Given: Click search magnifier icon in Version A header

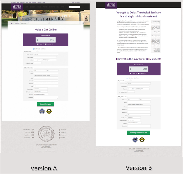Looking at the screenshot, I should [x=79, y=7].
